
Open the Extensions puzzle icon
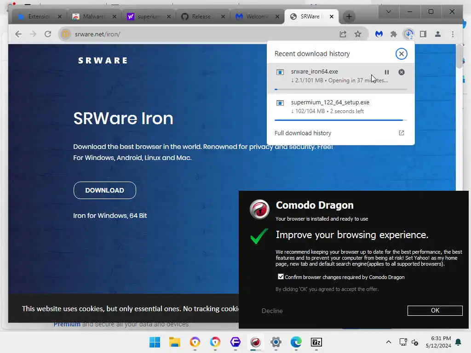click(394, 34)
